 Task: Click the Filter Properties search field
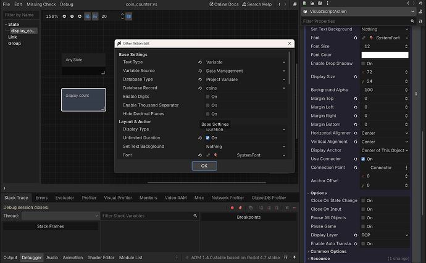358,21
